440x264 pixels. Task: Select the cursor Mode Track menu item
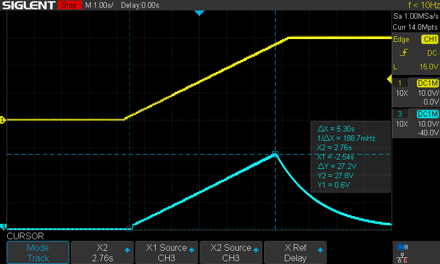pyautogui.click(x=38, y=252)
